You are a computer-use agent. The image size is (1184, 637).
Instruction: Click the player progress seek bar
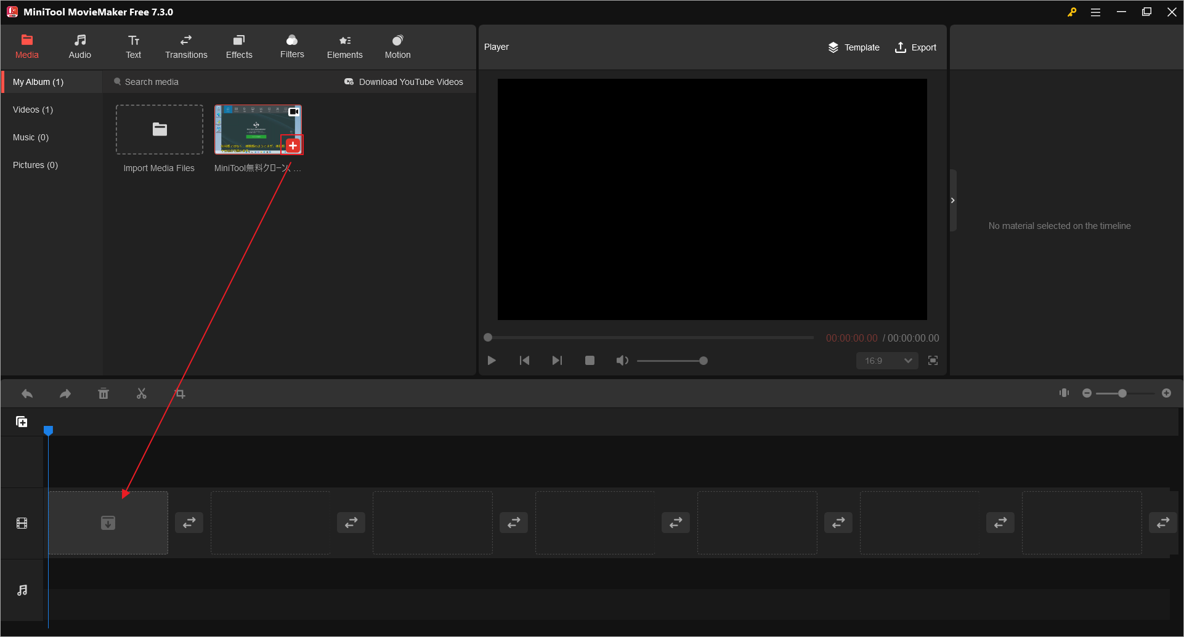tap(649, 337)
